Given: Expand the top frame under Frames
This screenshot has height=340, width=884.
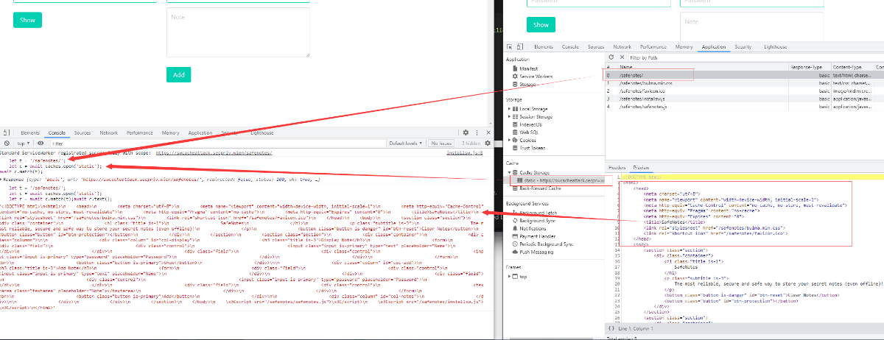Looking at the screenshot, I should tap(508, 276).
